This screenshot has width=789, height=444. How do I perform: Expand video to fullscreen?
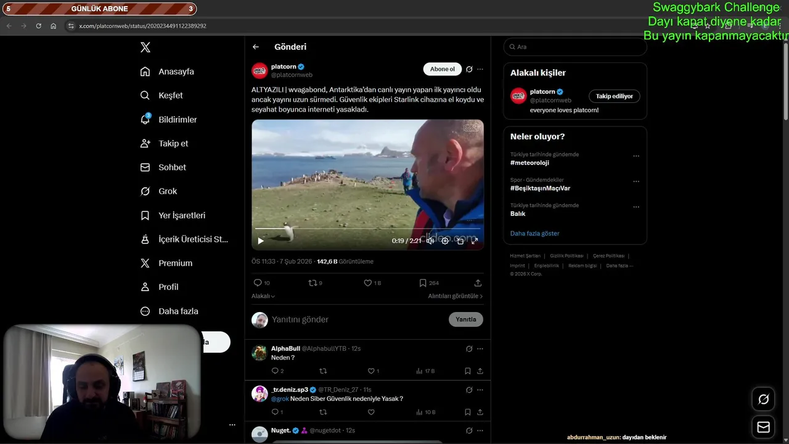pyautogui.click(x=475, y=240)
